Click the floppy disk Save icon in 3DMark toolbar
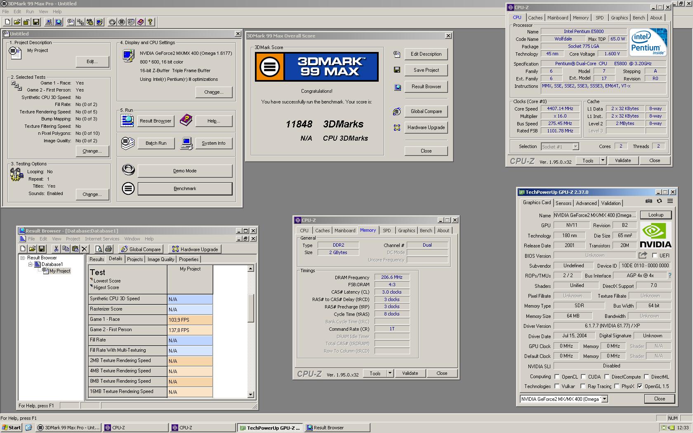This screenshot has width=693, height=433. coord(36,22)
